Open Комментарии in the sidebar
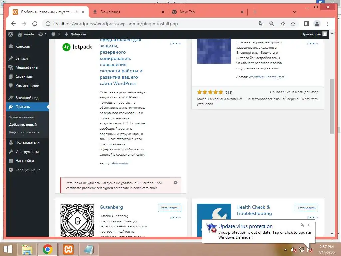Image resolution: width=341 pixels, height=256 pixels. [27, 86]
